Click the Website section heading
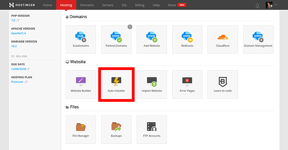This screenshot has width=288, height=150. coord(76,62)
